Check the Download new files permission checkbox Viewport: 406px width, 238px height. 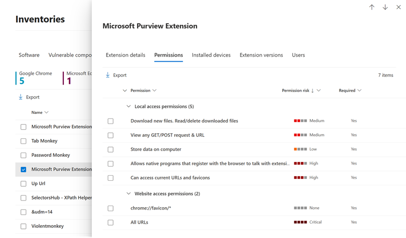[111, 121]
